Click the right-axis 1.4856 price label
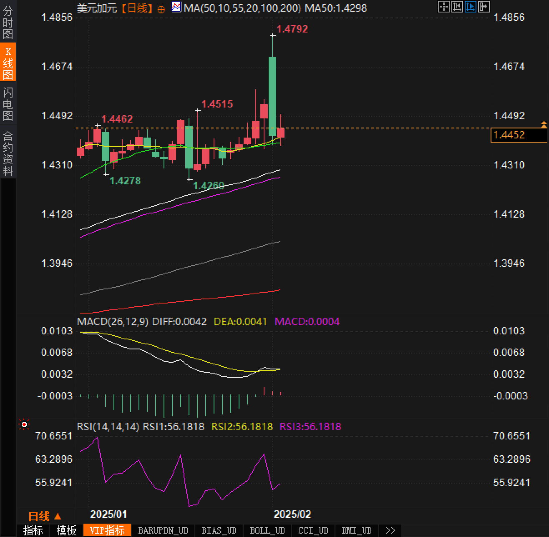 click(509, 17)
